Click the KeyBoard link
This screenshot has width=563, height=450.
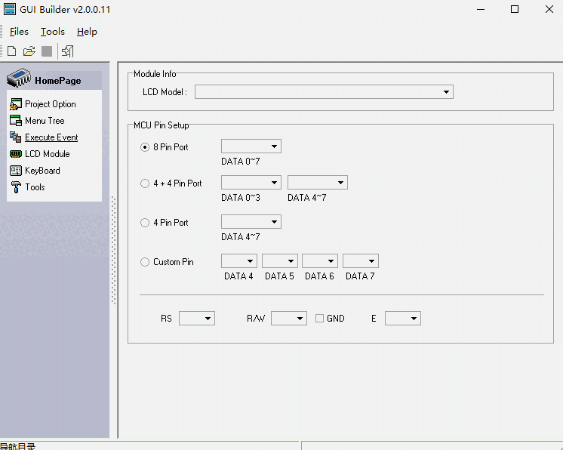42,171
